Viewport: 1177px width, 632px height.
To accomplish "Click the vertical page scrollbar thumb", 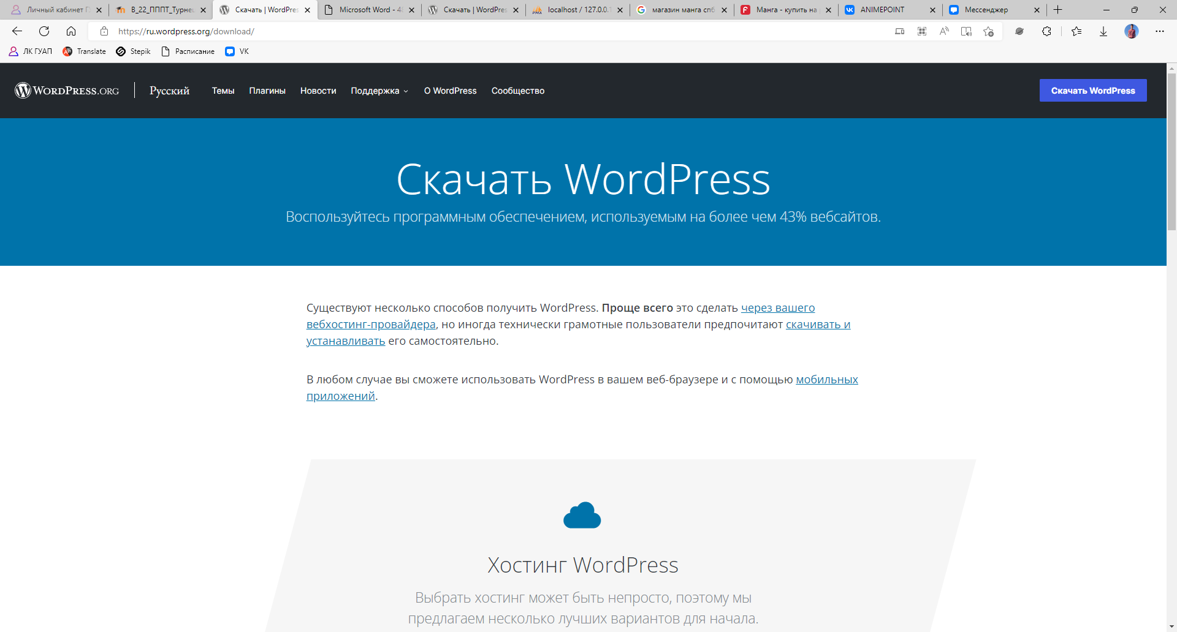I will coord(1171,152).
